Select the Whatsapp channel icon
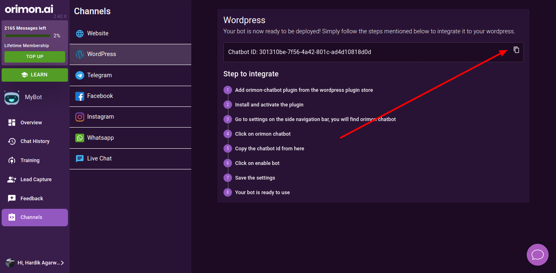 [x=80, y=138]
